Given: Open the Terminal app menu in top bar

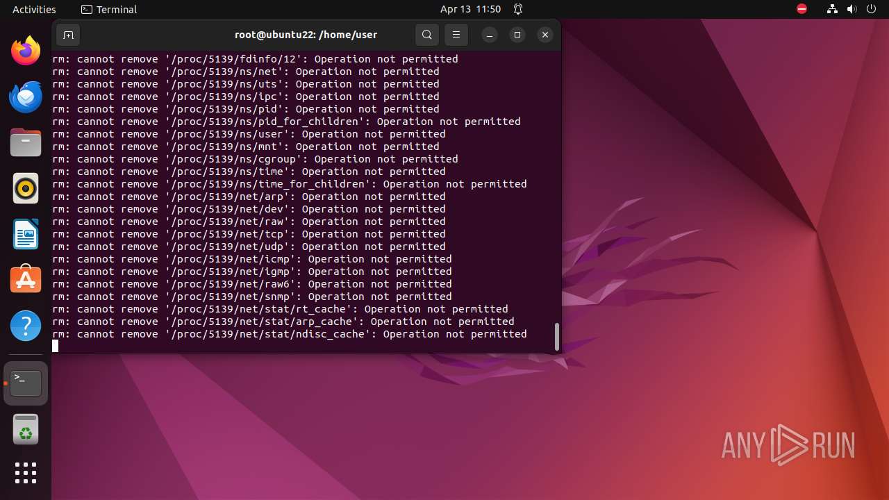Looking at the screenshot, I should pyautogui.click(x=109, y=9).
